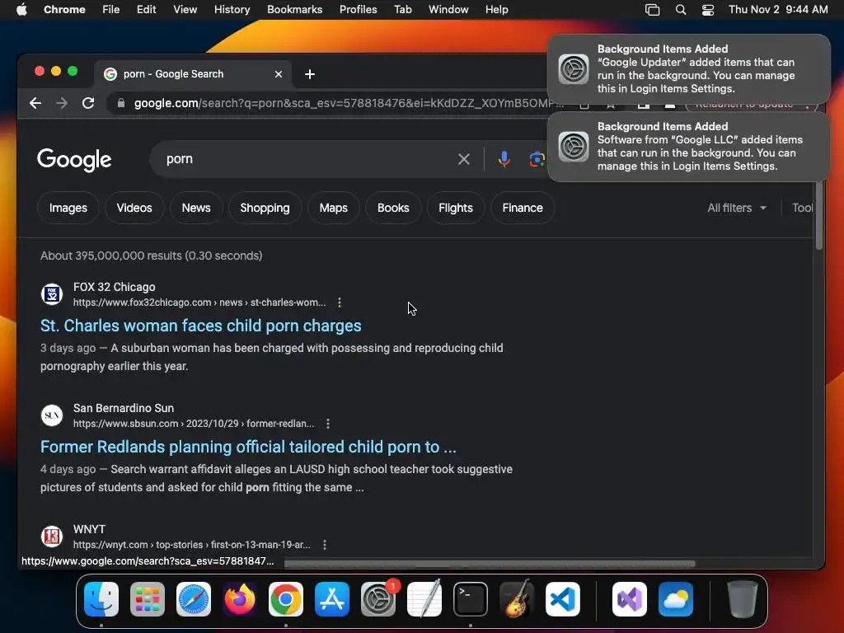Click the browser forward arrow
This screenshot has height=633, width=844.
[x=62, y=103]
